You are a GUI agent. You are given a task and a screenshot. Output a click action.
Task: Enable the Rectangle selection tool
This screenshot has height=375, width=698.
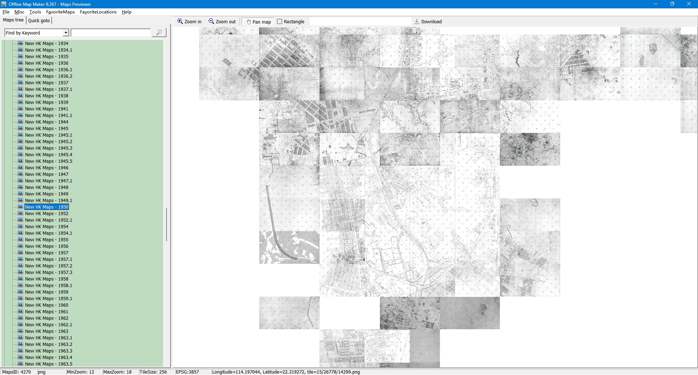coord(280,21)
